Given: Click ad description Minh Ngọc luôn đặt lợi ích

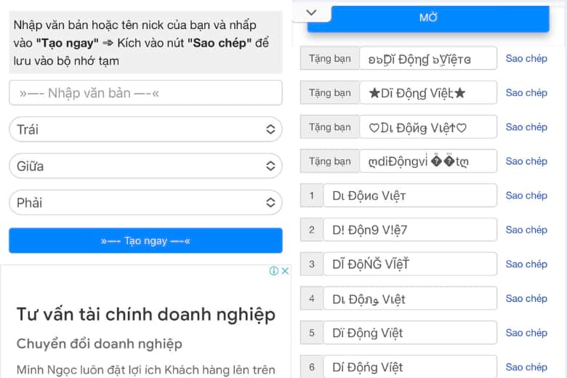Looking at the screenshot, I should [145, 370].
